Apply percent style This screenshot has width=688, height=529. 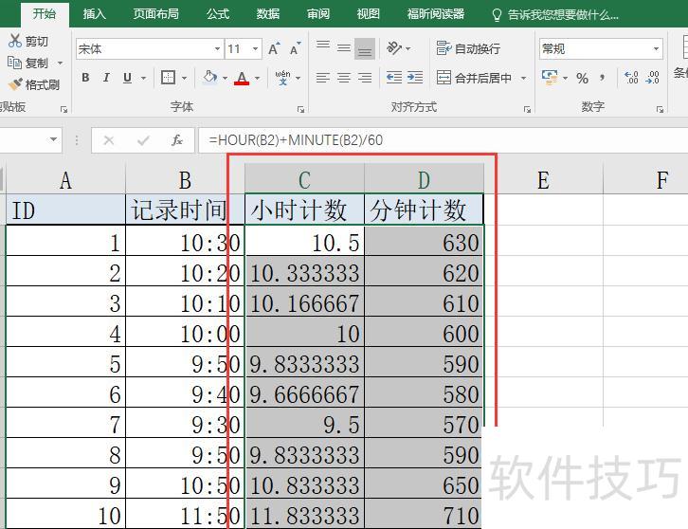(x=582, y=78)
